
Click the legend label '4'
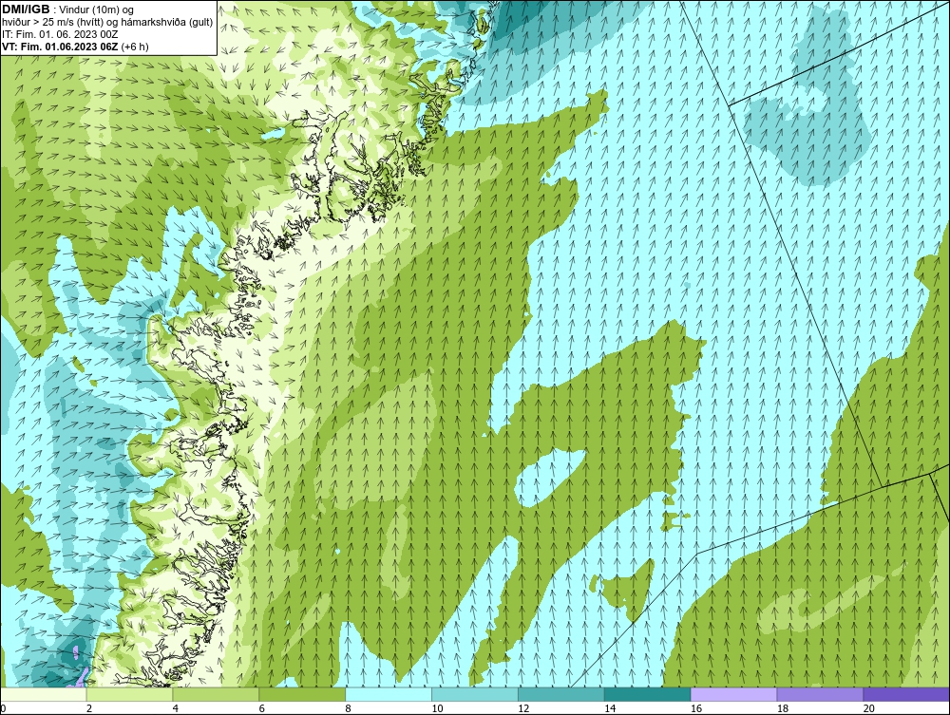176,708
